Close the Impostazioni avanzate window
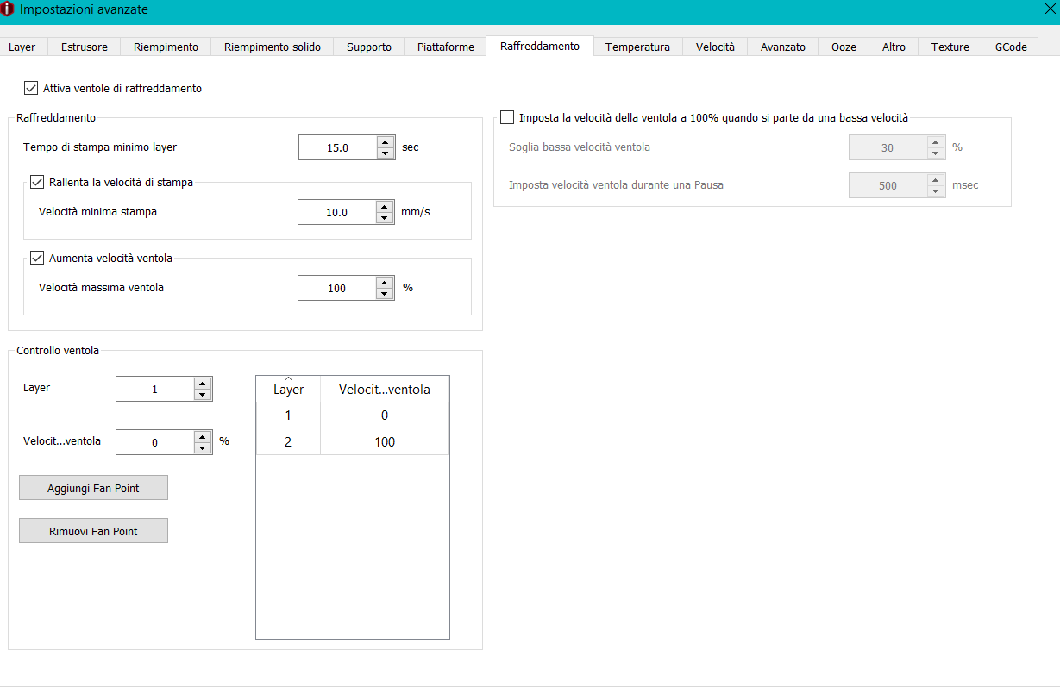1060x687 pixels. (1049, 9)
